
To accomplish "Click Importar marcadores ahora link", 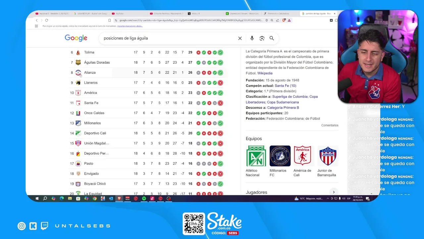I will tap(130, 26).
